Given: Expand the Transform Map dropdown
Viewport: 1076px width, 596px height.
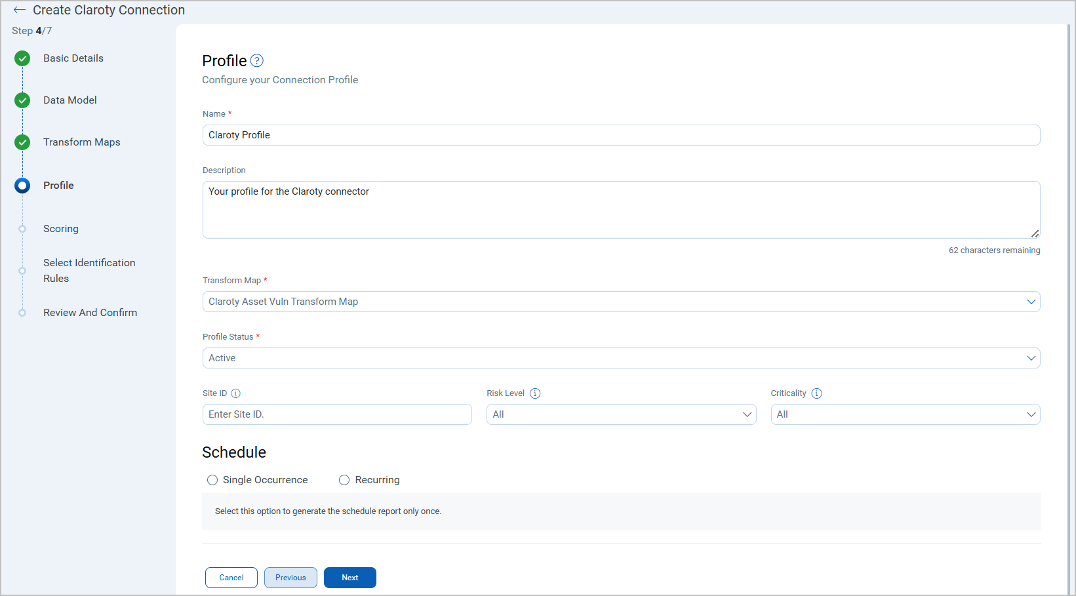Looking at the screenshot, I should (621, 302).
